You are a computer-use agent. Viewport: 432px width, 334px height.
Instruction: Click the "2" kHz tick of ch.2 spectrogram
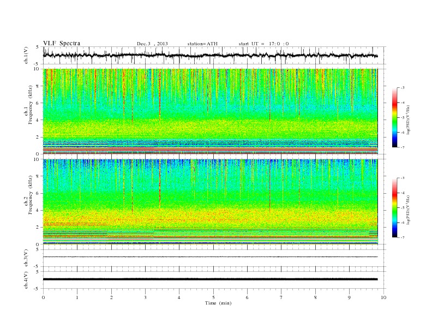pyautogui.click(x=38, y=228)
